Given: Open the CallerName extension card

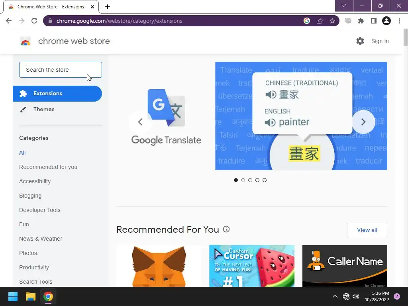Looking at the screenshot, I should (345, 266).
